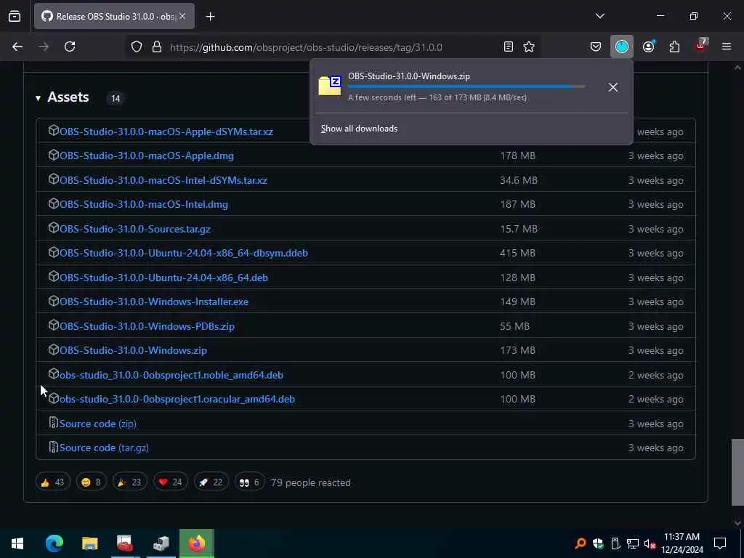Screen dimensions: 744x558
Task: Open the Firefox hamburger application menu
Action: pyautogui.click(x=727, y=46)
